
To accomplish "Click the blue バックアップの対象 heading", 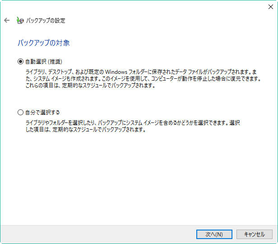I will 44,43.
